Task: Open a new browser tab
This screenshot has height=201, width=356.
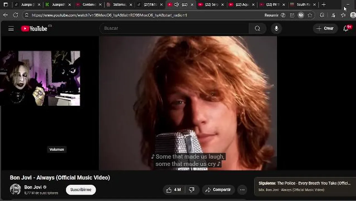Action: coord(324,4)
